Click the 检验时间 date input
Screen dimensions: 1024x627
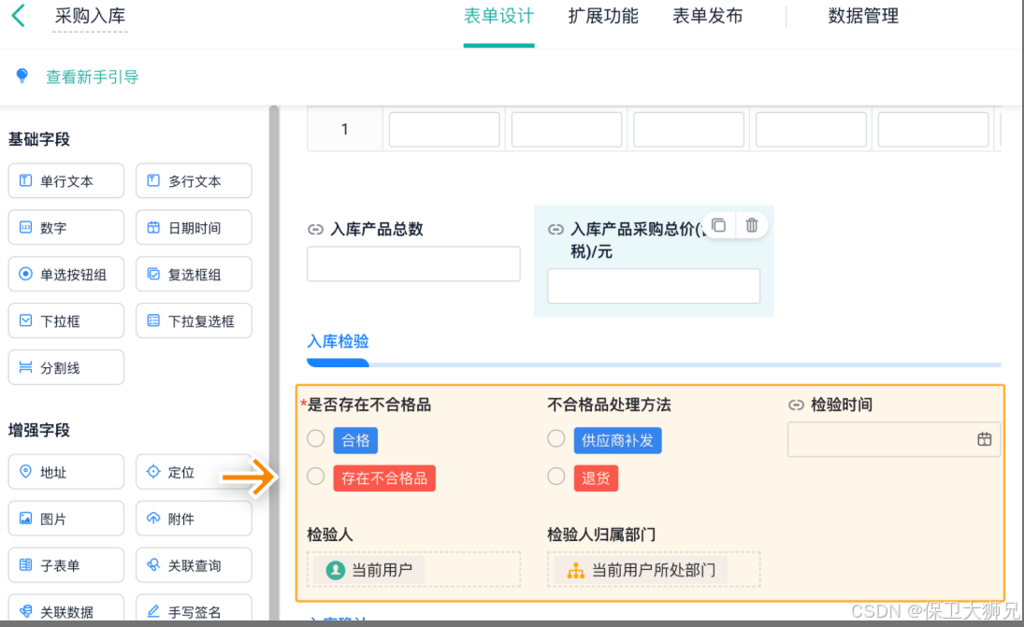coord(894,439)
